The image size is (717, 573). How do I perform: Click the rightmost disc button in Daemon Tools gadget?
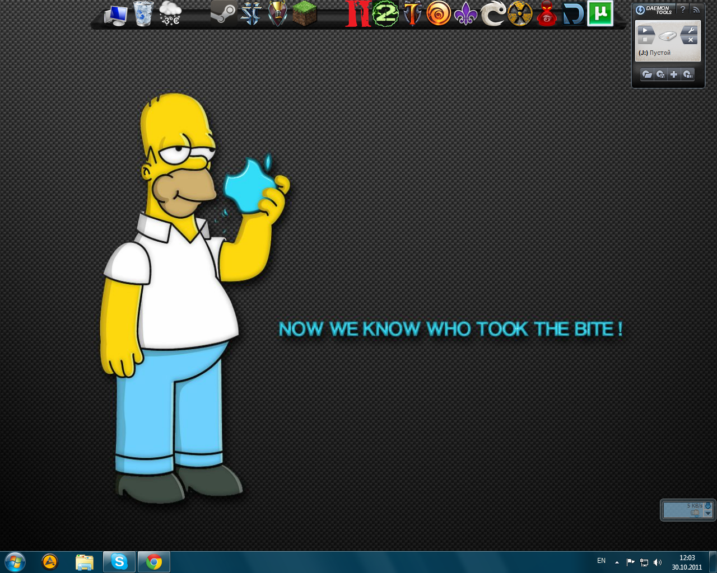[x=688, y=74]
